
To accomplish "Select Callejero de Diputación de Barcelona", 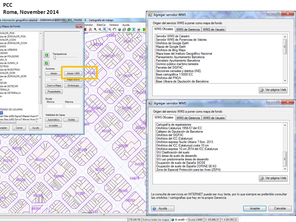I will [x=179, y=132].
